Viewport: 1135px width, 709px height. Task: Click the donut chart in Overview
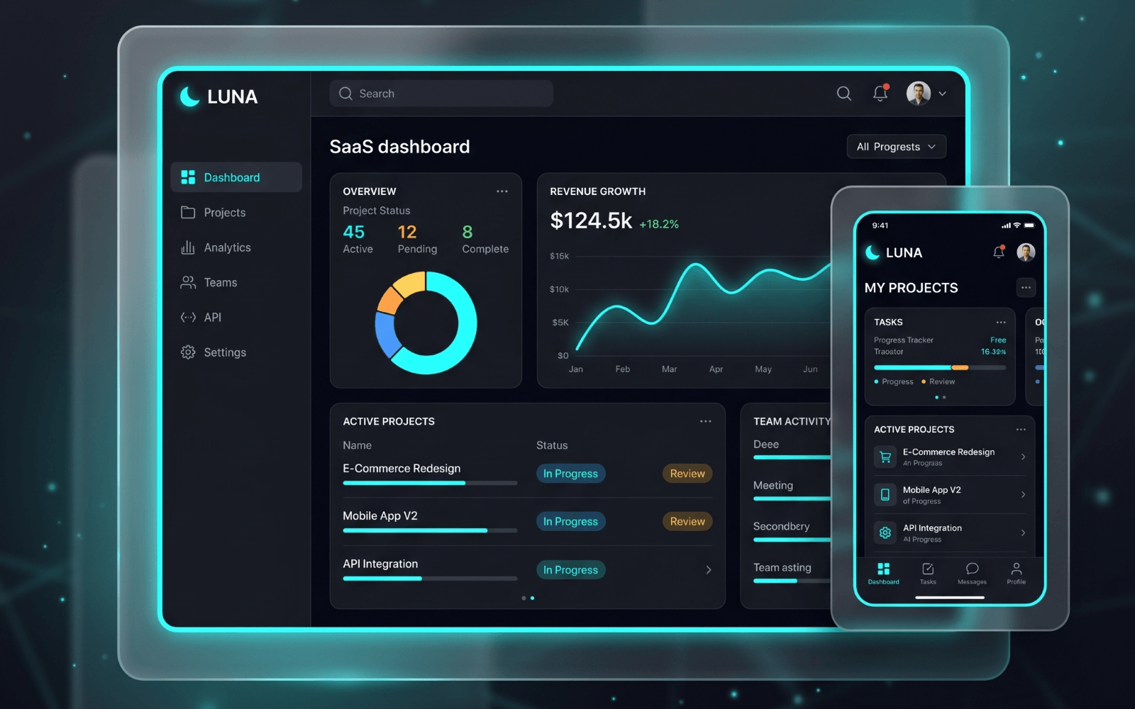(x=426, y=323)
